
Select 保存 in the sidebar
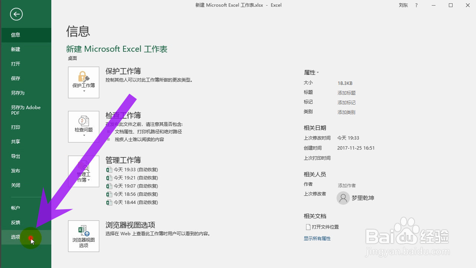26,79
